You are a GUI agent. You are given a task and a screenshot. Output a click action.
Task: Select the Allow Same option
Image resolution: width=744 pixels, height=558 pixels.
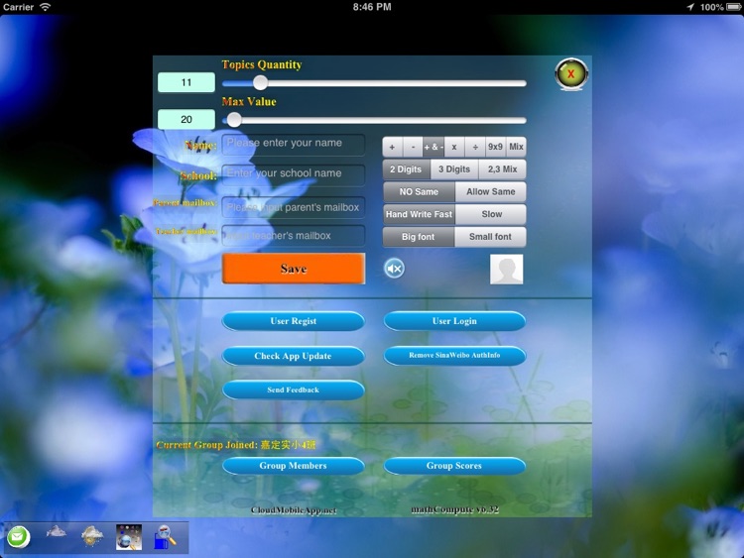pyautogui.click(x=491, y=192)
